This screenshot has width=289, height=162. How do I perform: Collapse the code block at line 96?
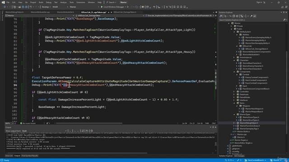tap(24, 92)
